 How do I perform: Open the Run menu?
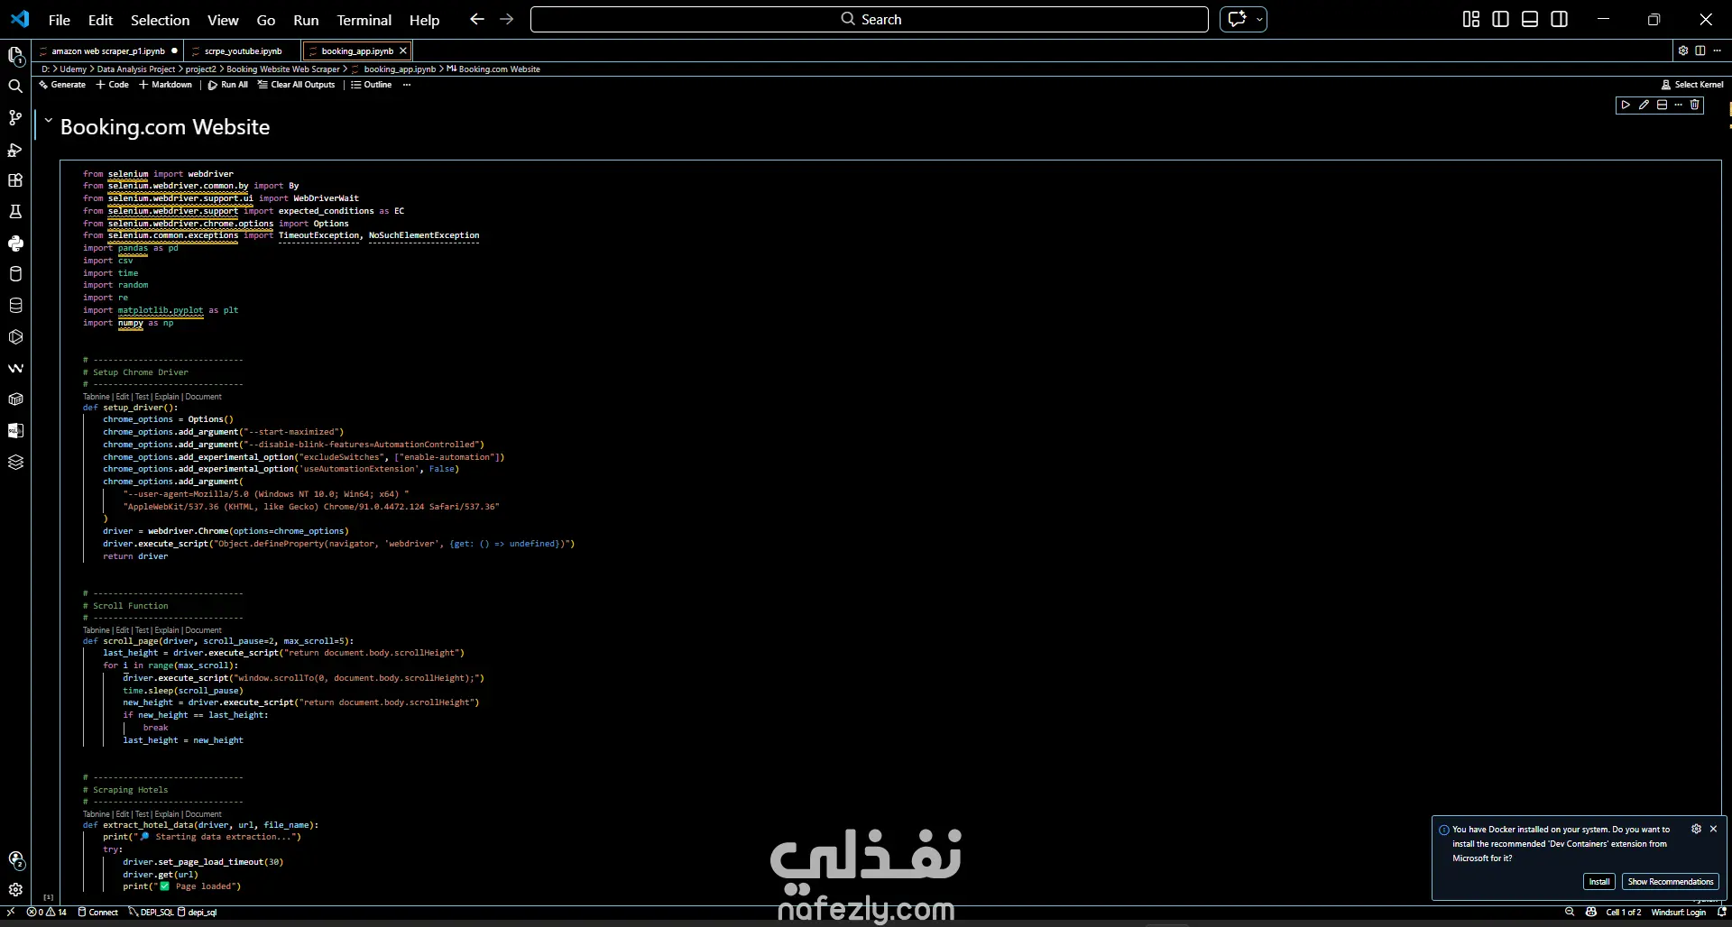(x=306, y=20)
